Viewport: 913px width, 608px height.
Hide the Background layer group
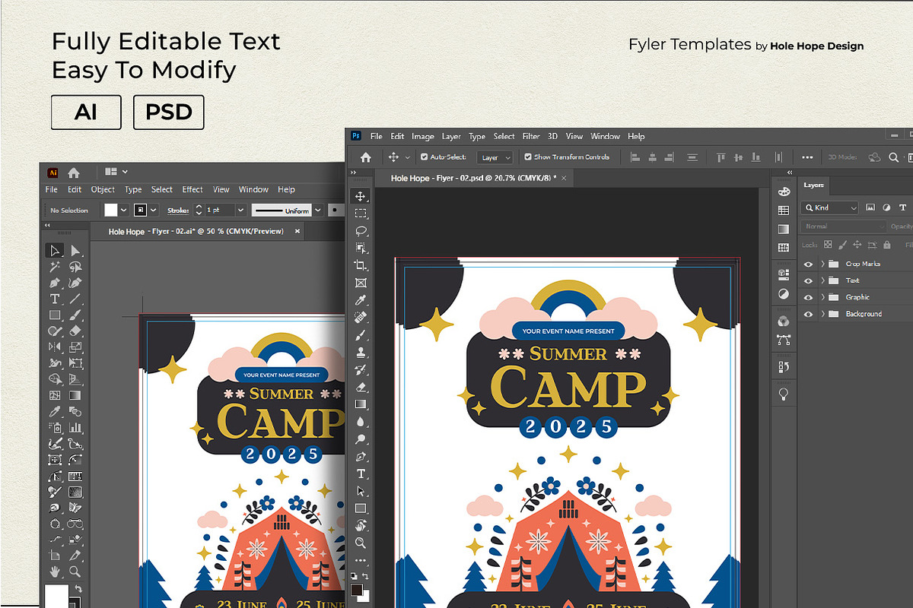tap(808, 314)
